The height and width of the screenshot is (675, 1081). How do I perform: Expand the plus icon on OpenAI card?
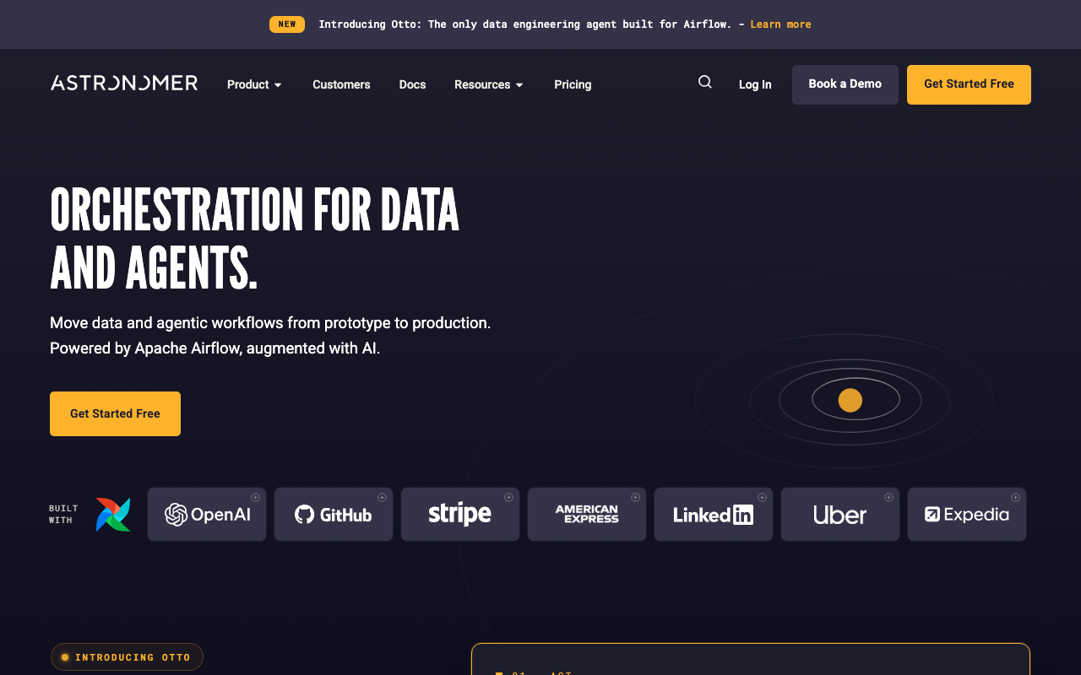pyautogui.click(x=256, y=497)
